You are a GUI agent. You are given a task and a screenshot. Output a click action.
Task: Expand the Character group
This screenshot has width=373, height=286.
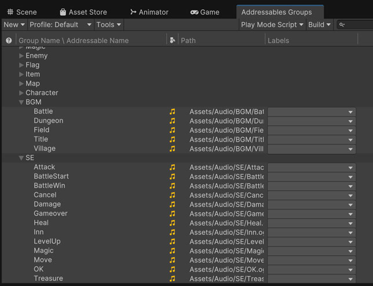pyautogui.click(x=21, y=93)
